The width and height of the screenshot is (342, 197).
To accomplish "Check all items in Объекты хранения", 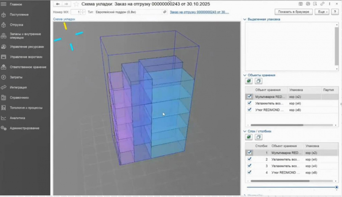I will click(248, 81).
